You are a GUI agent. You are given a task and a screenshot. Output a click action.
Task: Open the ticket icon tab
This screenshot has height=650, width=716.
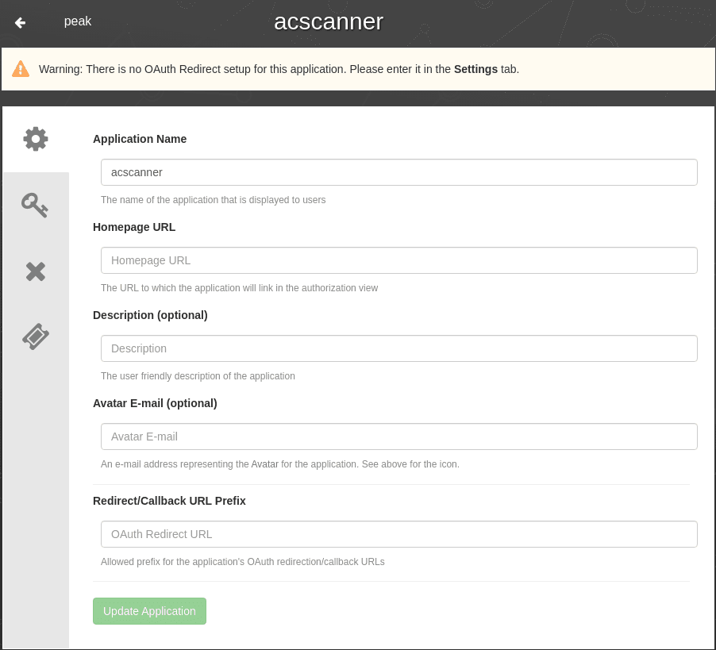pyautogui.click(x=36, y=337)
